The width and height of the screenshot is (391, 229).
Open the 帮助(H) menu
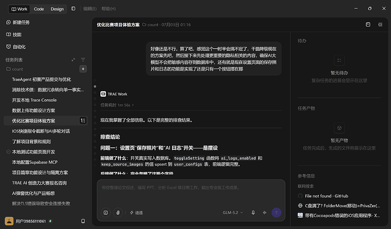pyautogui.click(x=108, y=8)
